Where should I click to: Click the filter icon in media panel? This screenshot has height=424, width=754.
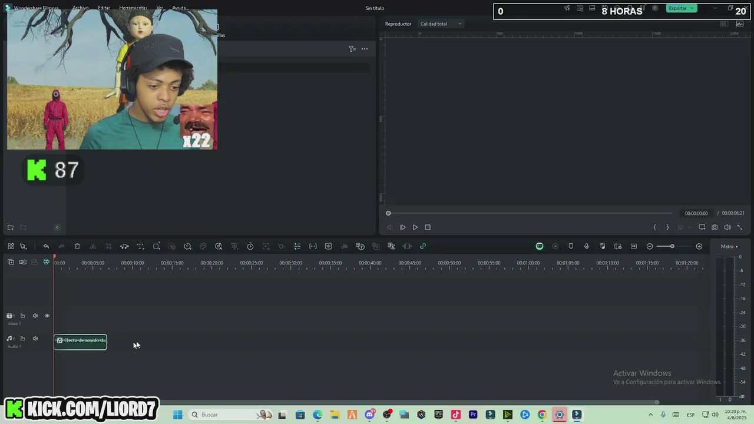(x=352, y=49)
